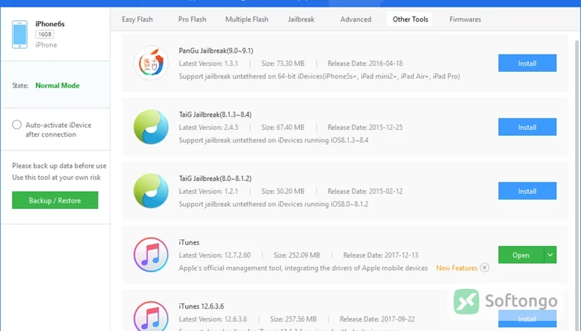
Task: Install TaiG Jailbreak(8.1.3~8.4)
Action: tap(527, 127)
